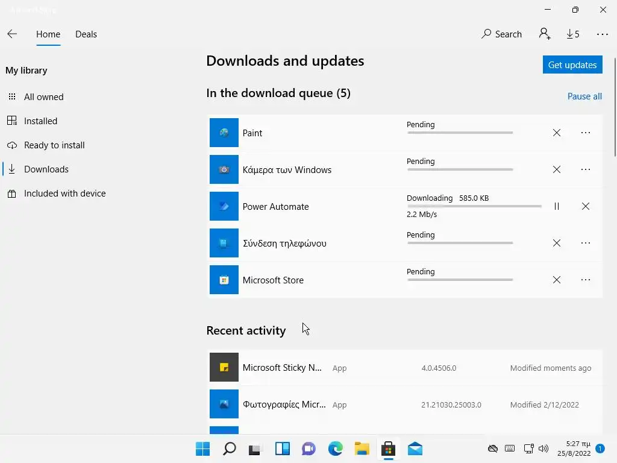Open Task View on the taskbar
Viewport: 617px width, 463px height.
[x=255, y=449]
